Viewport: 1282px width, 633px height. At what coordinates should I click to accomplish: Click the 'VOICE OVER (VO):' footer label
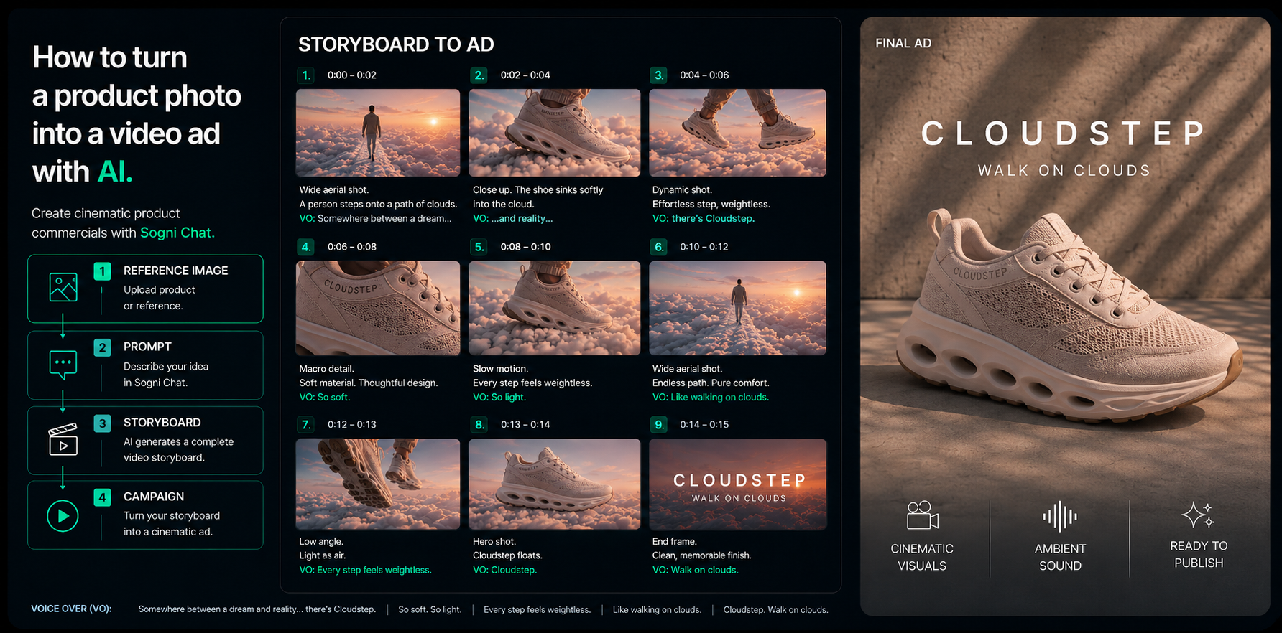pyautogui.click(x=71, y=609)
